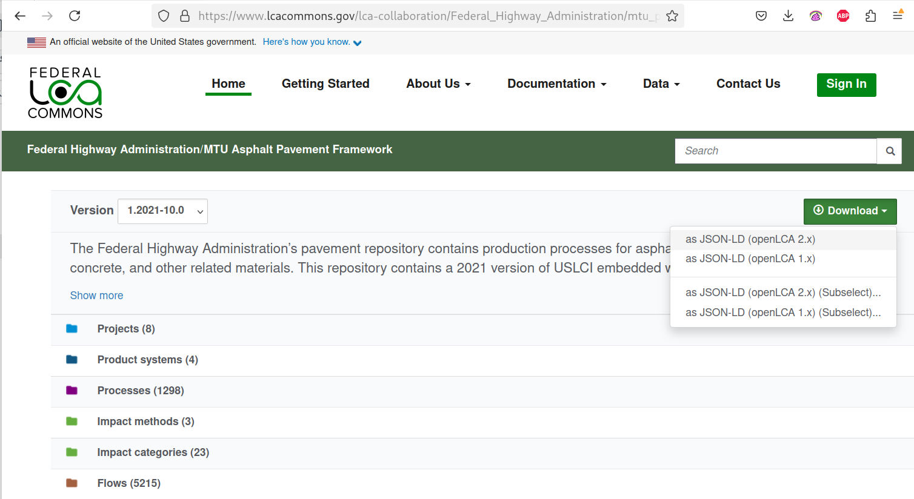Open the Version 1.2021-10.0 dropdown
The image size is (914, 499).
(162, 211)
